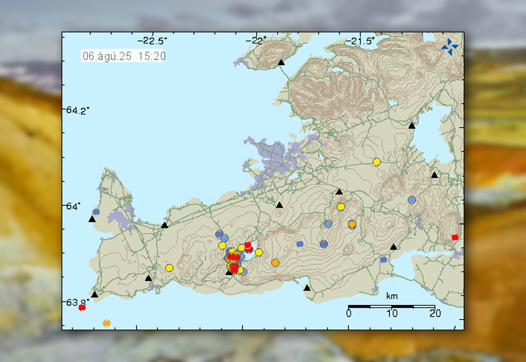Select the red quake dot near the eastern map edge
This screenshot has width=526, height=362.
(455, 237)
